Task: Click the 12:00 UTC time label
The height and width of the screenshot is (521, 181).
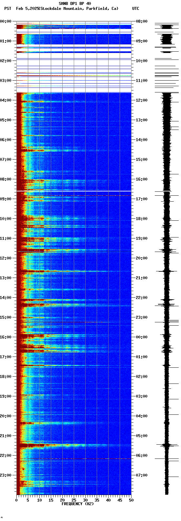Action: coord(141,100)
